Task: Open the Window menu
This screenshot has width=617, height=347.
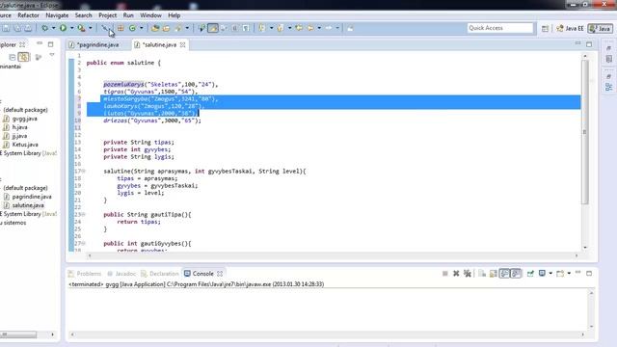Action: (150, 15)
